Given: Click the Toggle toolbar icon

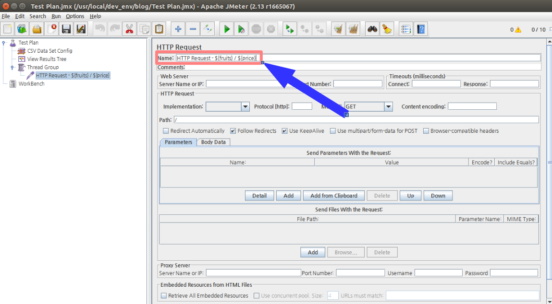Looking at the screenshot, I should click(208, 29).
